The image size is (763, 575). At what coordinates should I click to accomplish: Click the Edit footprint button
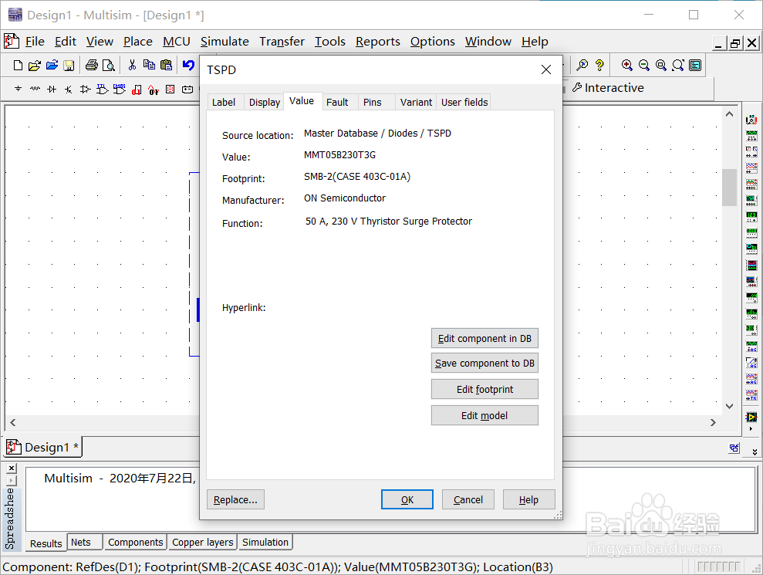click(x=484, y=390)
